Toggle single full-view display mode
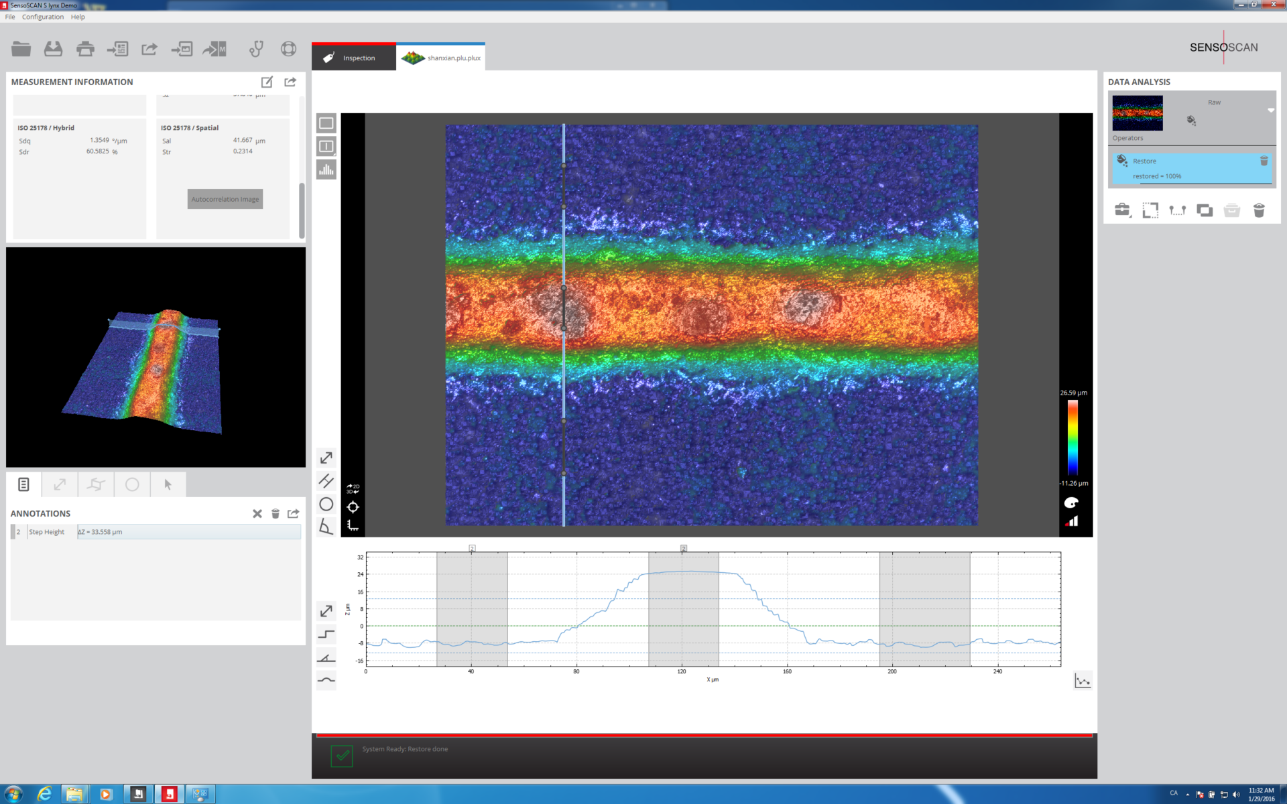Image resolution: width=1287 pixels, height=804 pixels. pyautogui.click(x=326, y=123)
